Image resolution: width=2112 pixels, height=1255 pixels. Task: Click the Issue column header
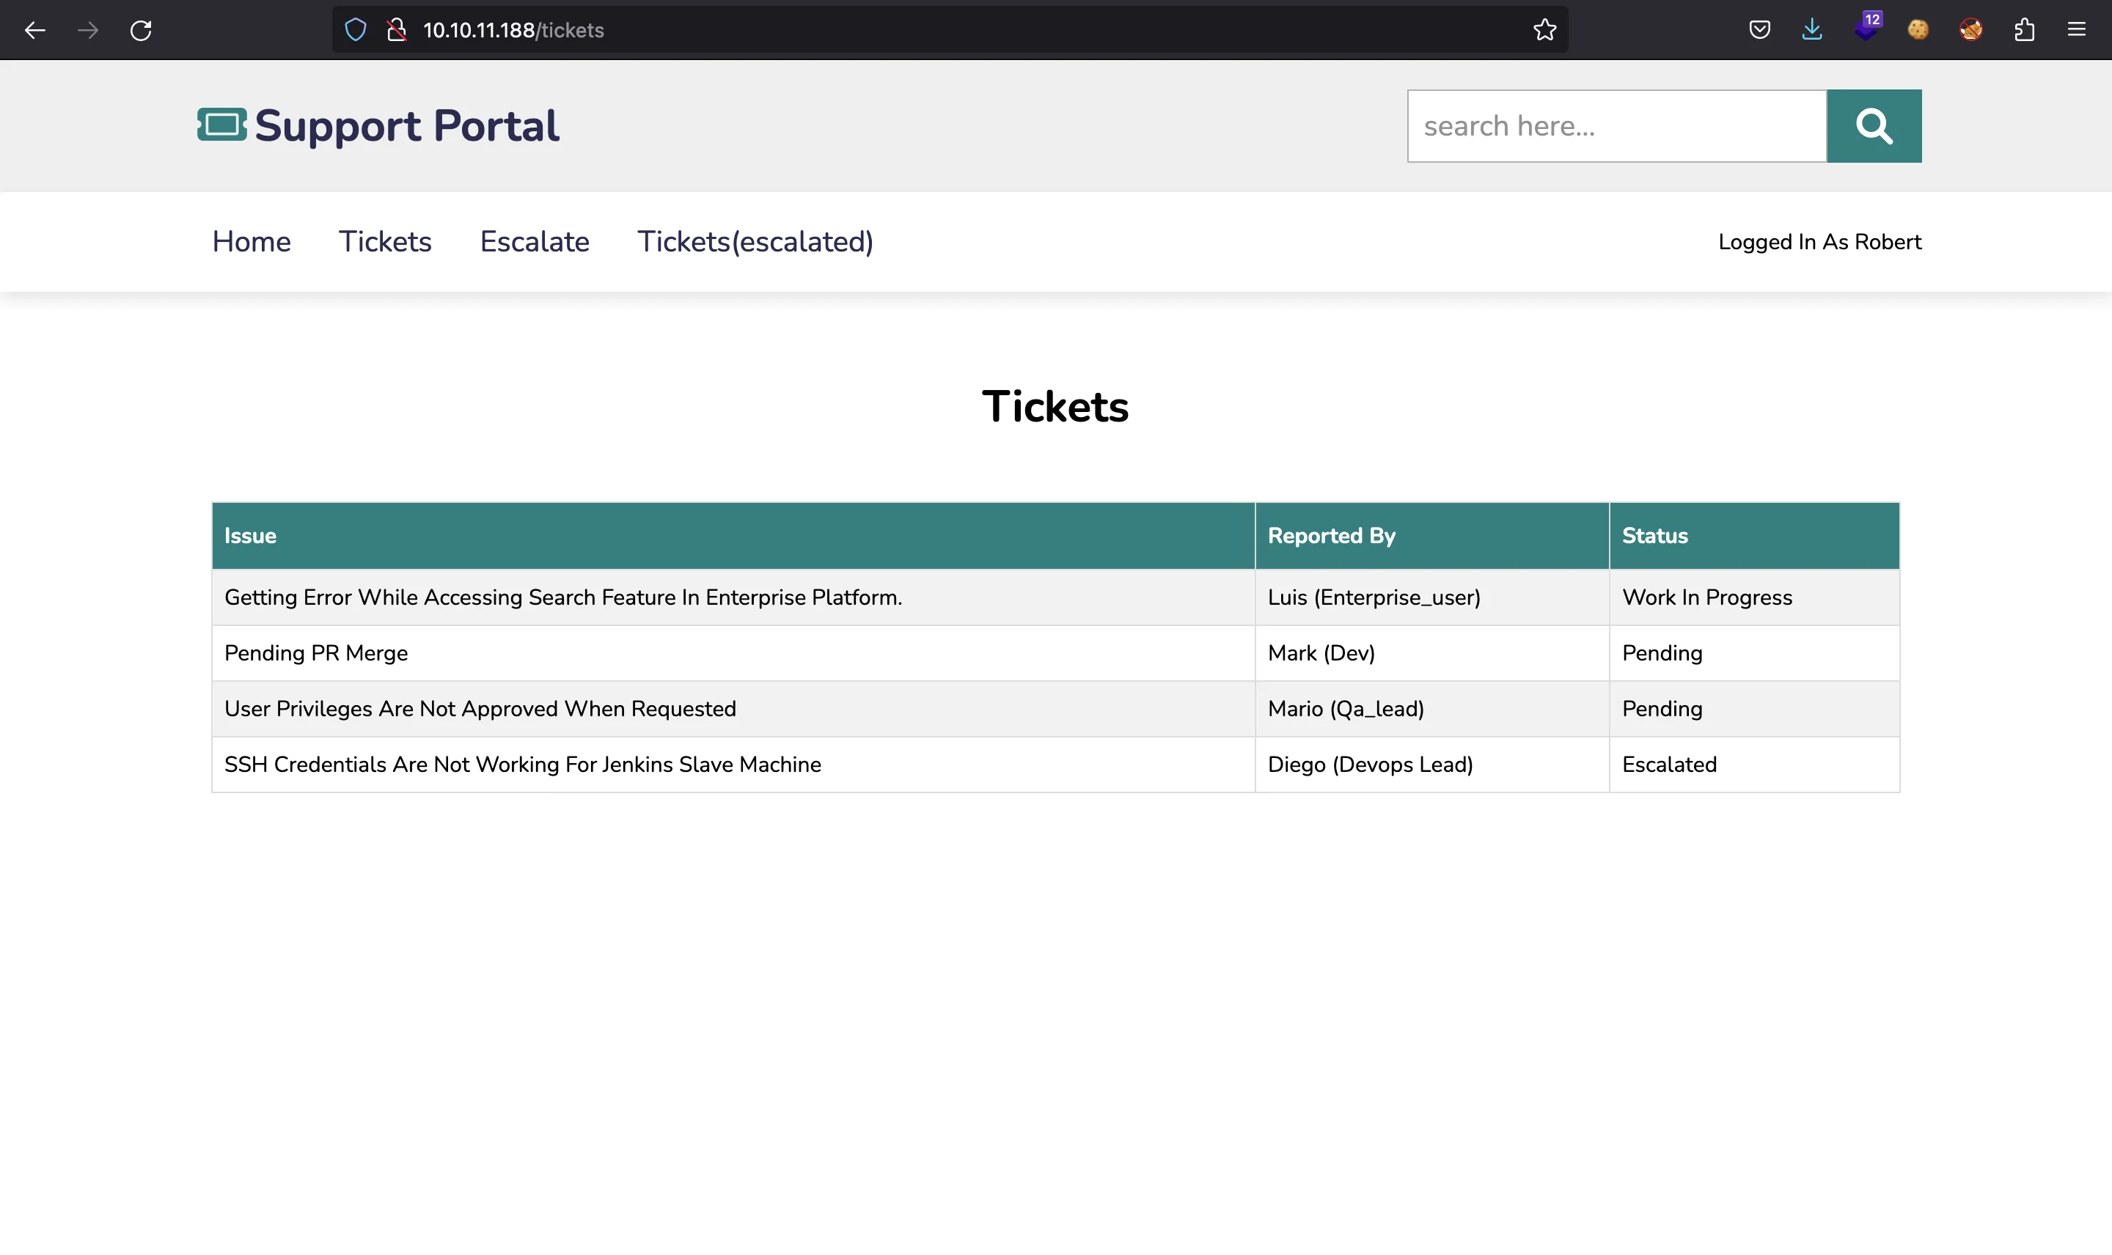point(733,536)
